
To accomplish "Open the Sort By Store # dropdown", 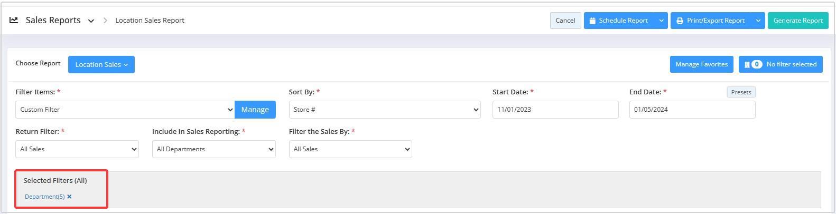I will [385, 110].
